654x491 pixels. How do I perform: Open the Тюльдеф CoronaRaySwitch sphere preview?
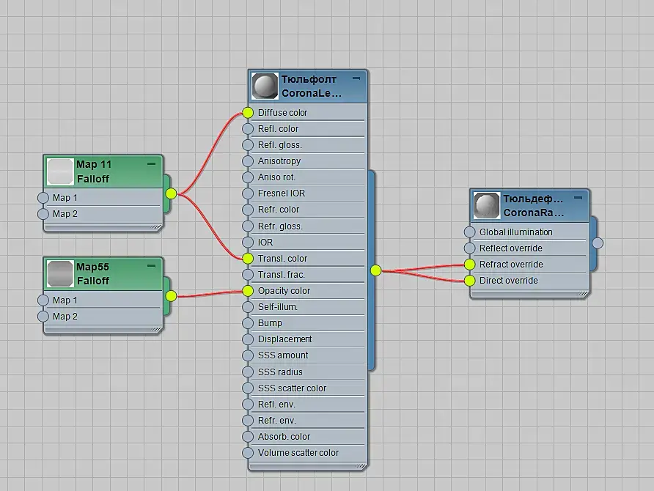coord(487,205)
